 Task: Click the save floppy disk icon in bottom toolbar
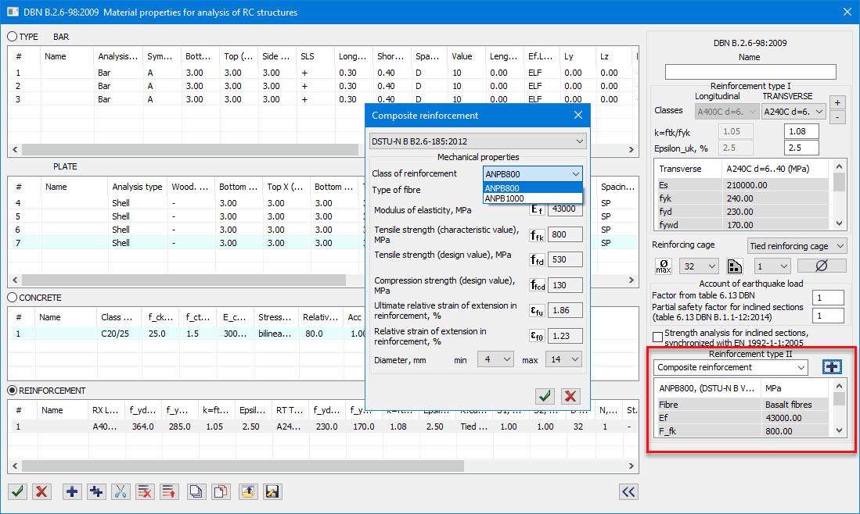[x=272, y=491]
